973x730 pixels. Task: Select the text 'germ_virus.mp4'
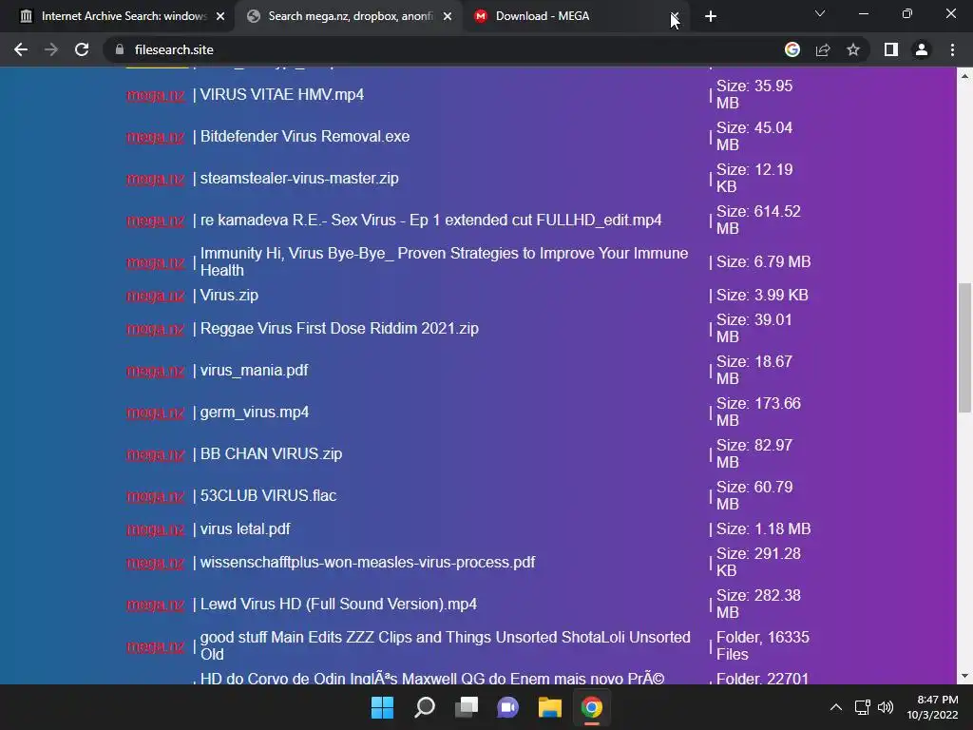click(255, 413)
